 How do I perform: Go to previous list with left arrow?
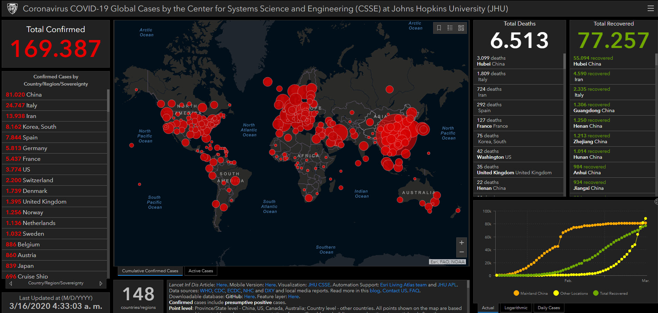[x=11, y=283]
